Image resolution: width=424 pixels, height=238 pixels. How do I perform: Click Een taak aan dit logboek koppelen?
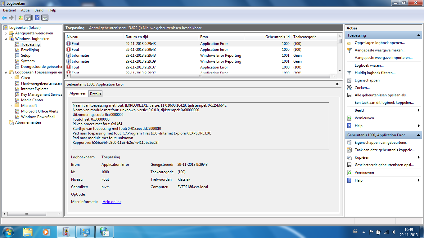click(x=384, y=103)
